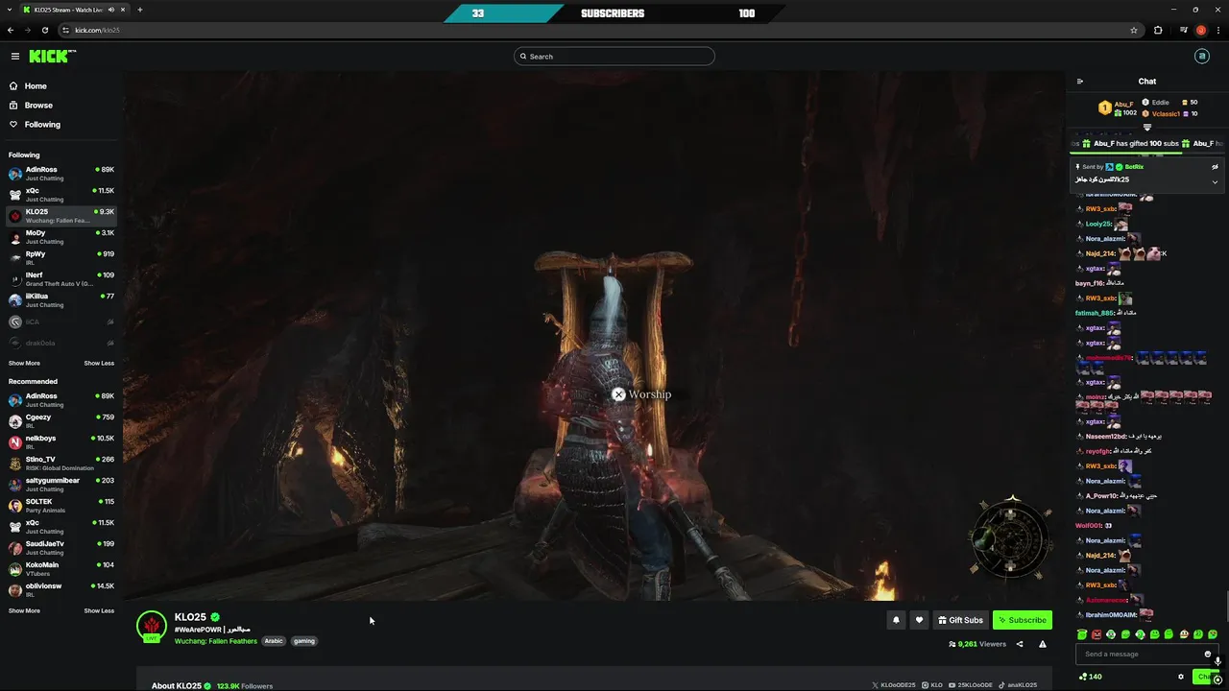Open a new browser tab
The image size is (1229, 691).
pos(139,10)
